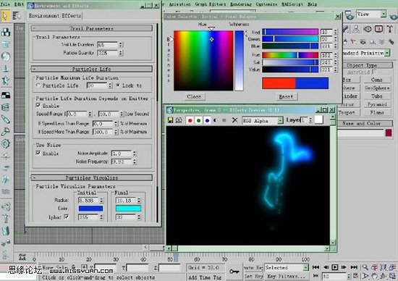Image resolution: width=398 pixels, height=281 pixels.
Task: Create a Cone primitive
Action: pyautogui.click(x=377, y=80)
